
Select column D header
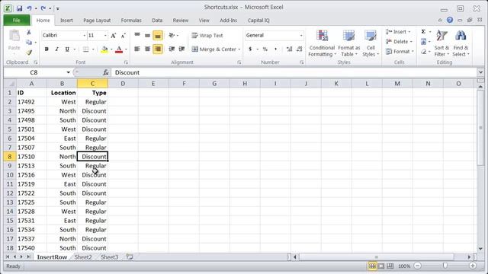(x=123, y=84)
